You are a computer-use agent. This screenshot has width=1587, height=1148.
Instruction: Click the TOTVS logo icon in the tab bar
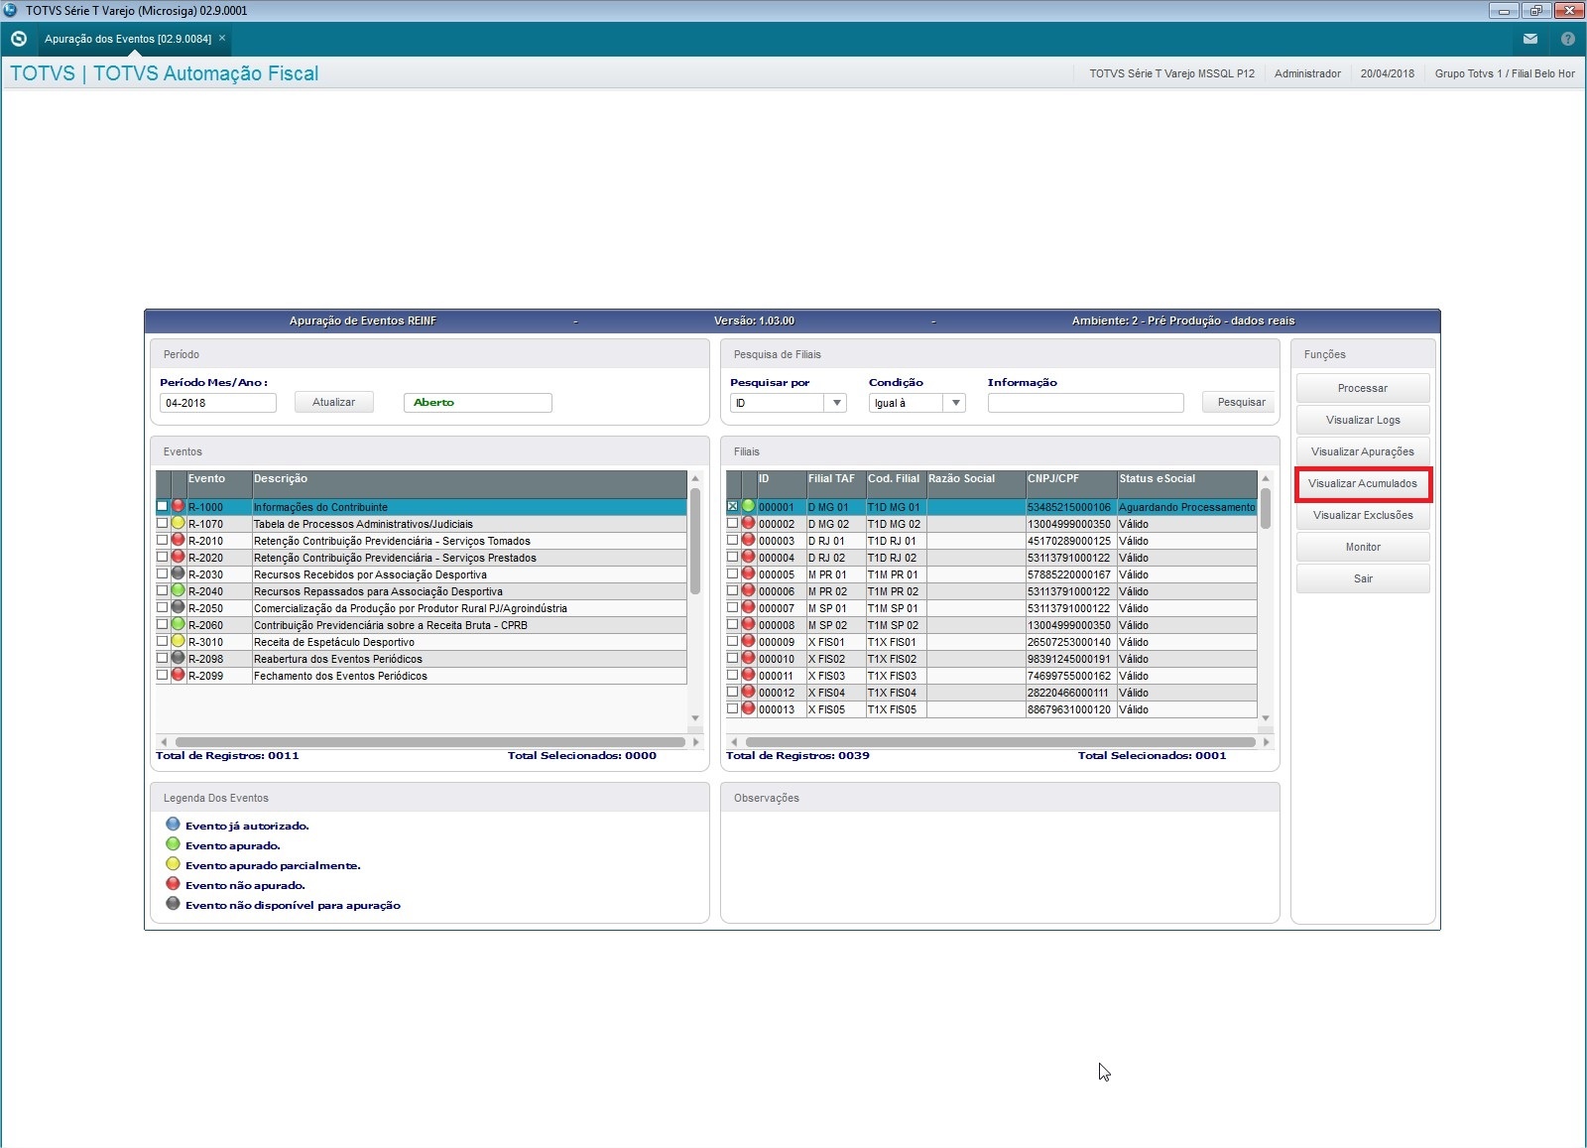click(x=18, y=39)
